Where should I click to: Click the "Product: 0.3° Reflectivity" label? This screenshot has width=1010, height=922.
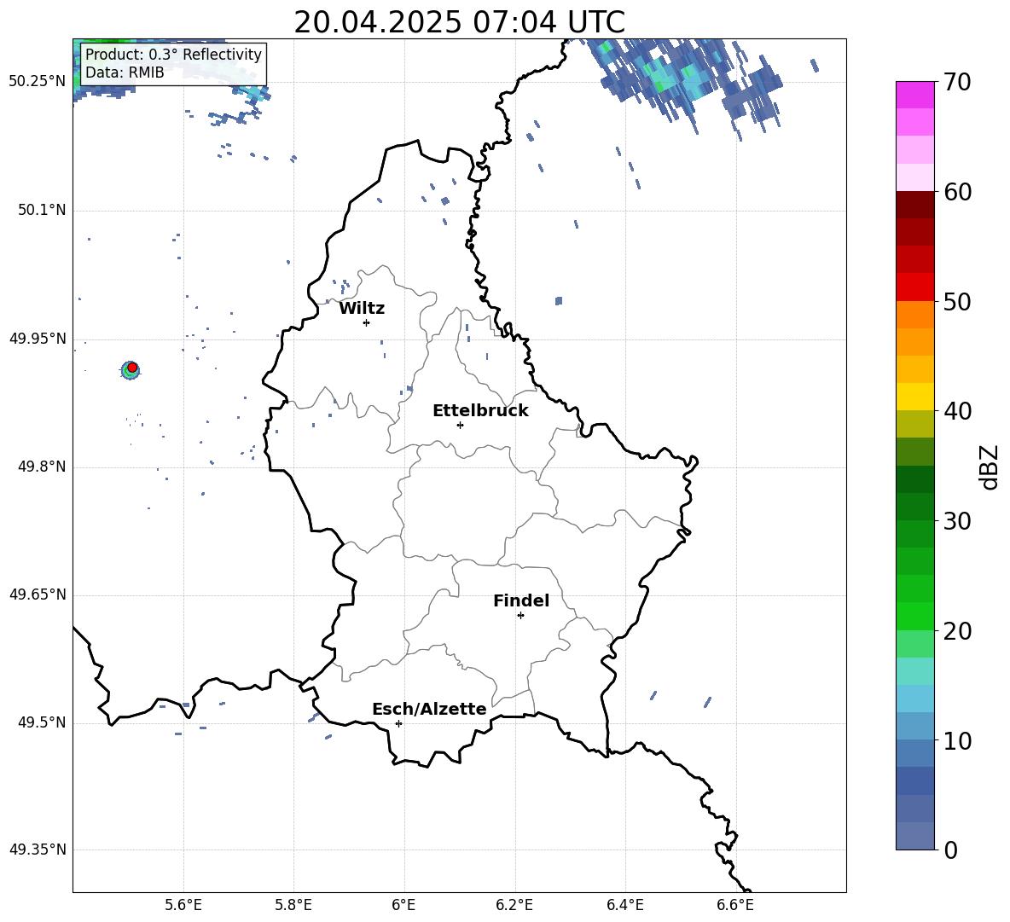coord(173,55)
